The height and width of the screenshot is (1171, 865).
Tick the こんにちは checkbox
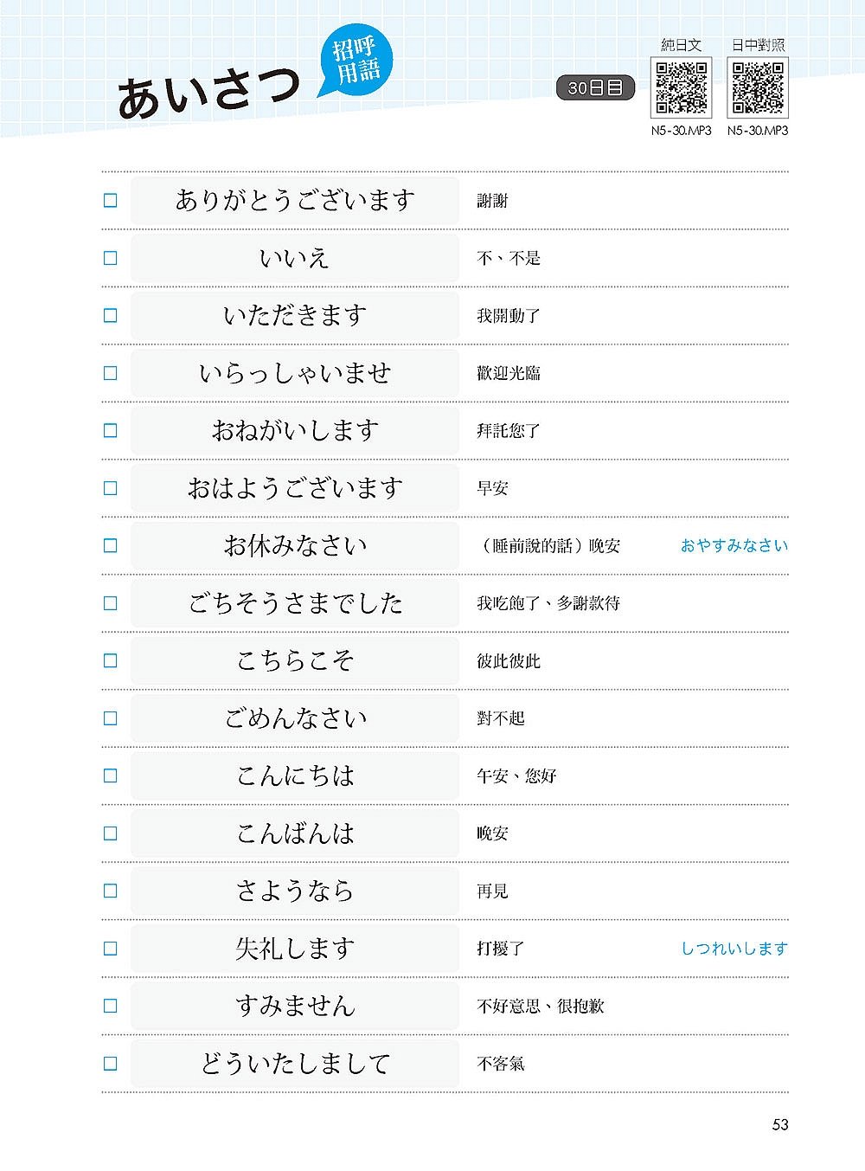coord(111,775)
